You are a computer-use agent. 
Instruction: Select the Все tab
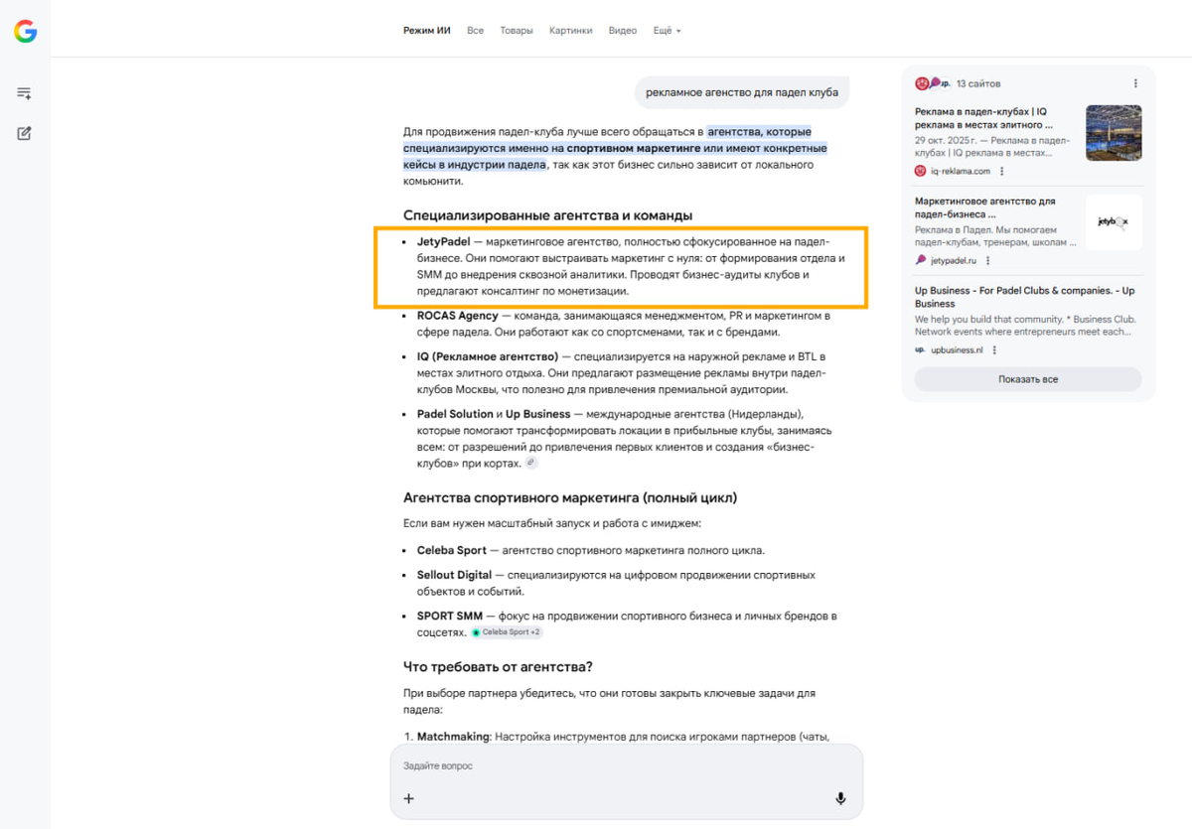pos(475,30)
